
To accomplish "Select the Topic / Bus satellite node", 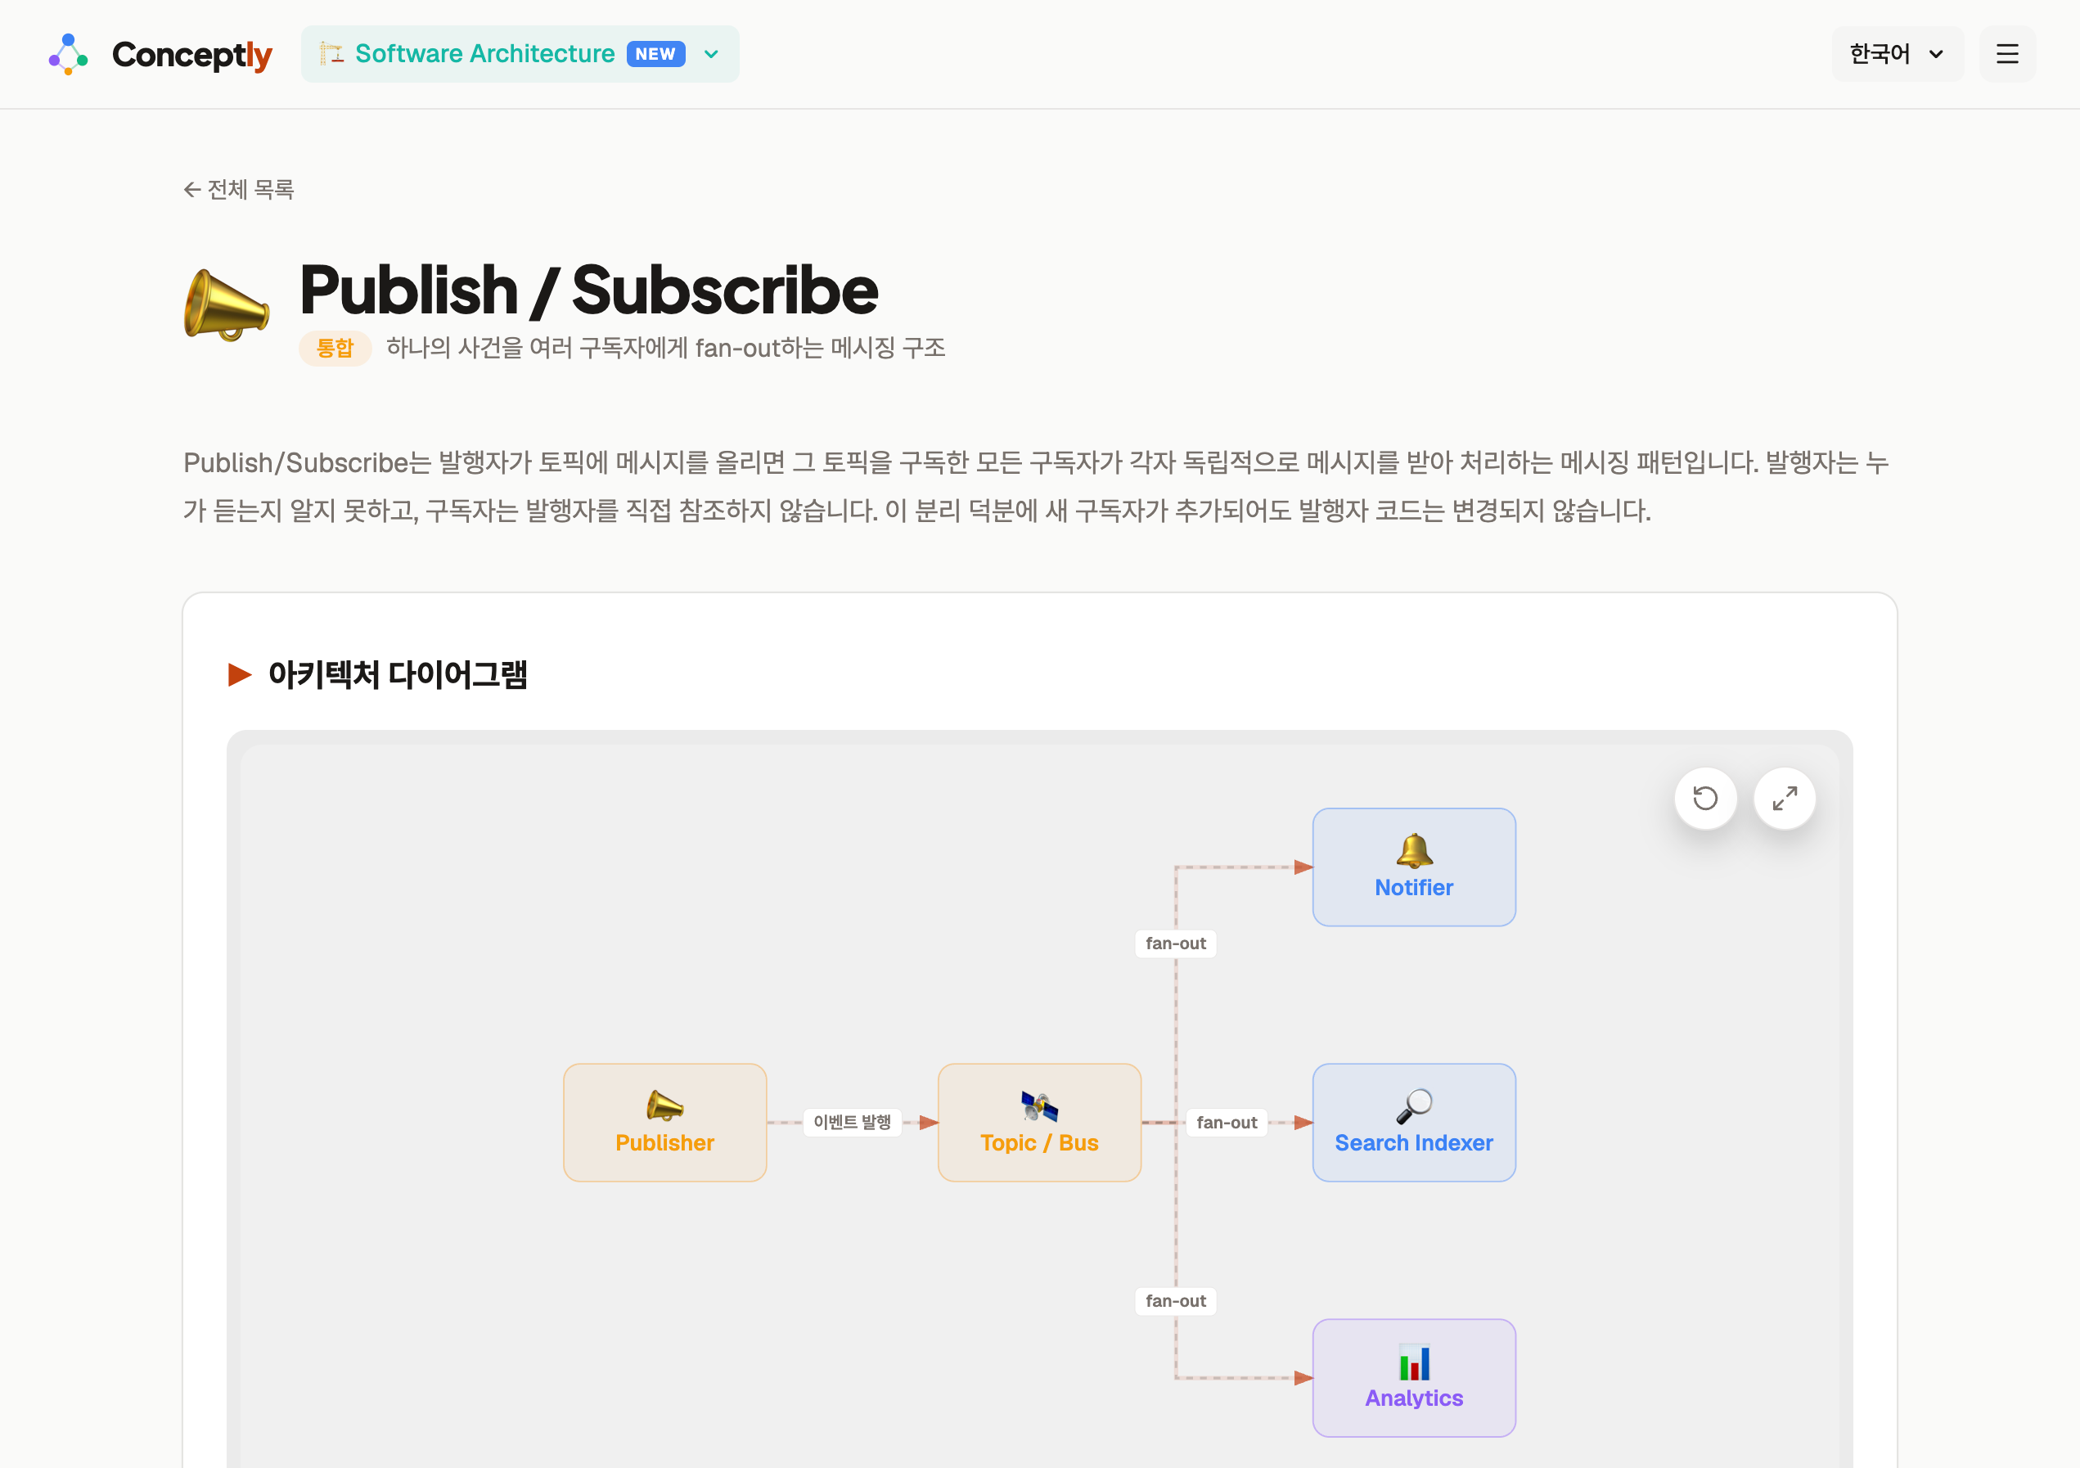I will coord(1039,1122).
